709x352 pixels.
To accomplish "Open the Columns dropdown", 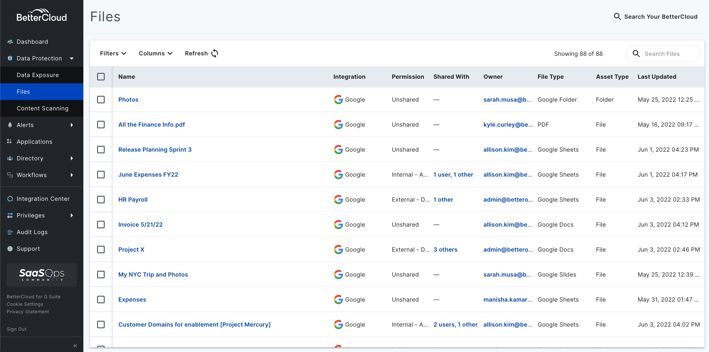I will (155, 53).
